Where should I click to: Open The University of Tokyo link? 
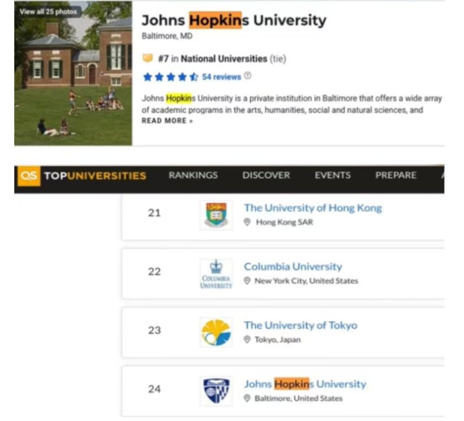click(x=301, y=325)
